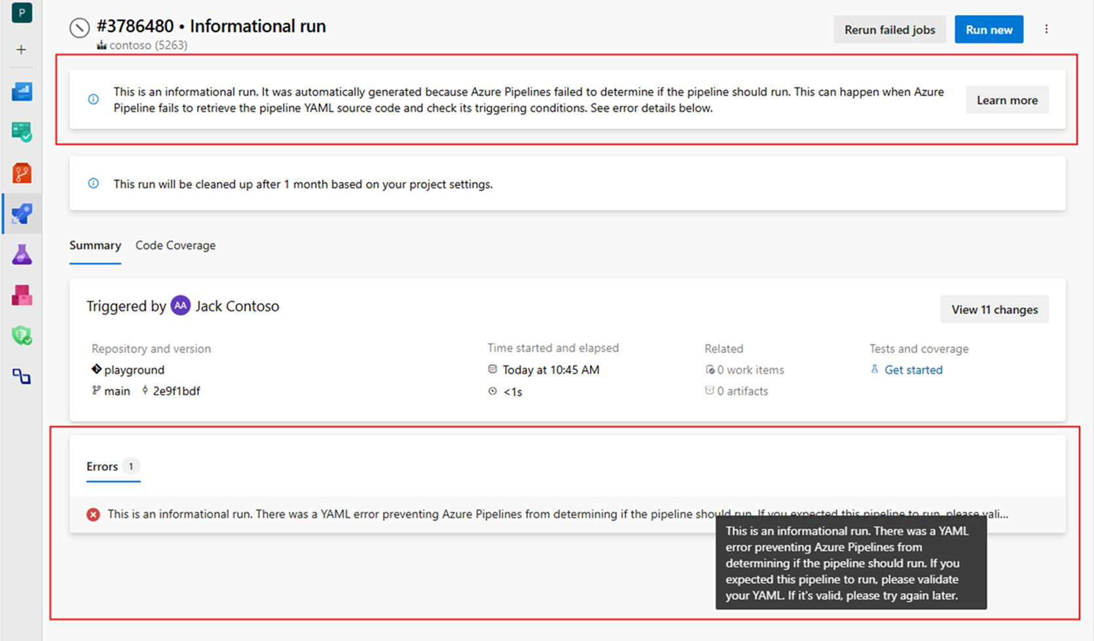This screenshot has height=641, width=1094.
Task: Click the informational run info icon
Action: pyautogui.click(x=93, y=99)
